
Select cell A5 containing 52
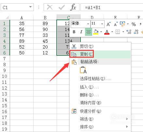pos(21,47)
